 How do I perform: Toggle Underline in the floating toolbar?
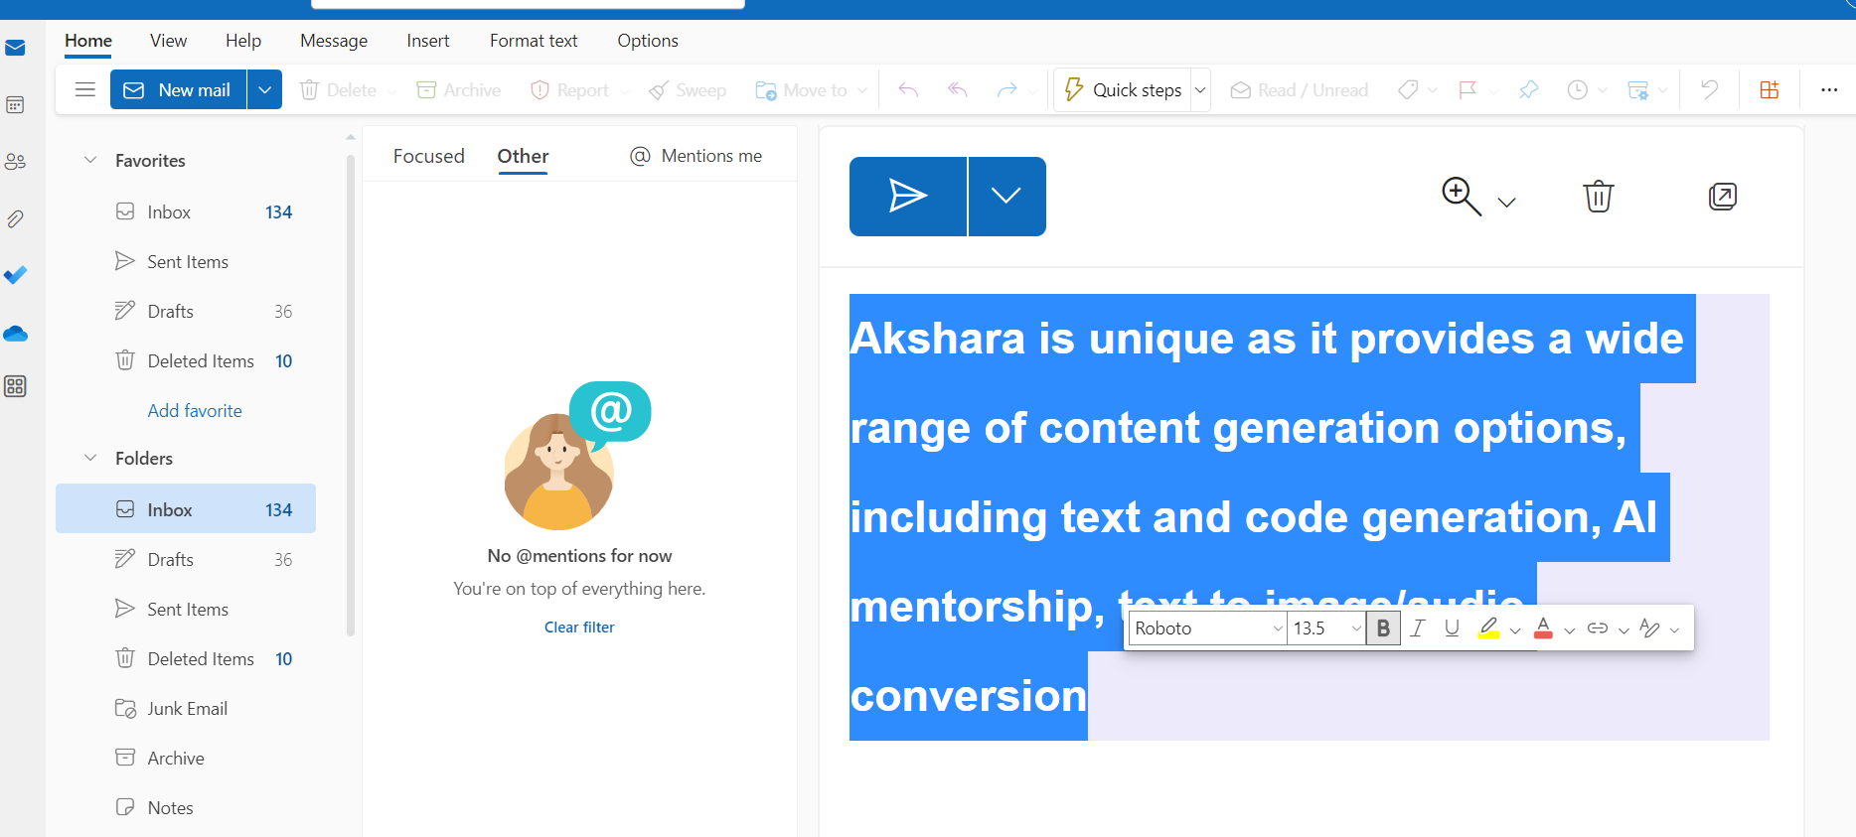1452,628
